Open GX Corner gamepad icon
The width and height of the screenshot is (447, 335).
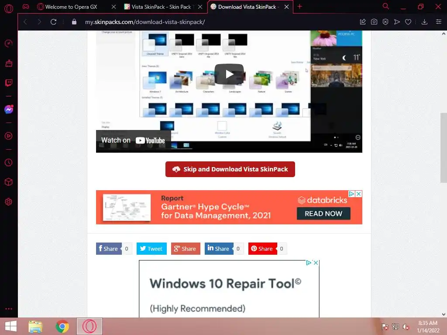point(26,7)
